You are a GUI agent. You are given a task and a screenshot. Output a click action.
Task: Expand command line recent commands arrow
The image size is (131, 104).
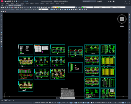click(74, 98)
